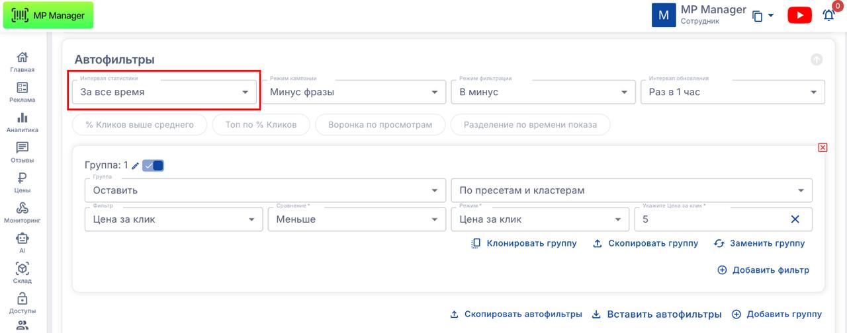Screen dimensions: 847x333
Task: Click the Укажите Цена за клик input field
Action: coord(708,219)
